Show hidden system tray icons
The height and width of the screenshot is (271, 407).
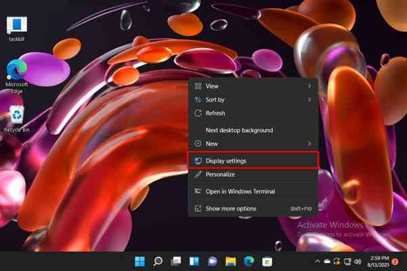click(x=317, y=262)
